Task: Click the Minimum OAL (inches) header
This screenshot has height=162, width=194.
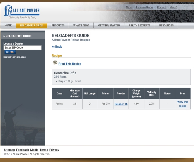Action: coord(75,94)
